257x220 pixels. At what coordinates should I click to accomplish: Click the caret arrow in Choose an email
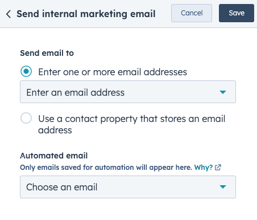[x=223, y=187]
